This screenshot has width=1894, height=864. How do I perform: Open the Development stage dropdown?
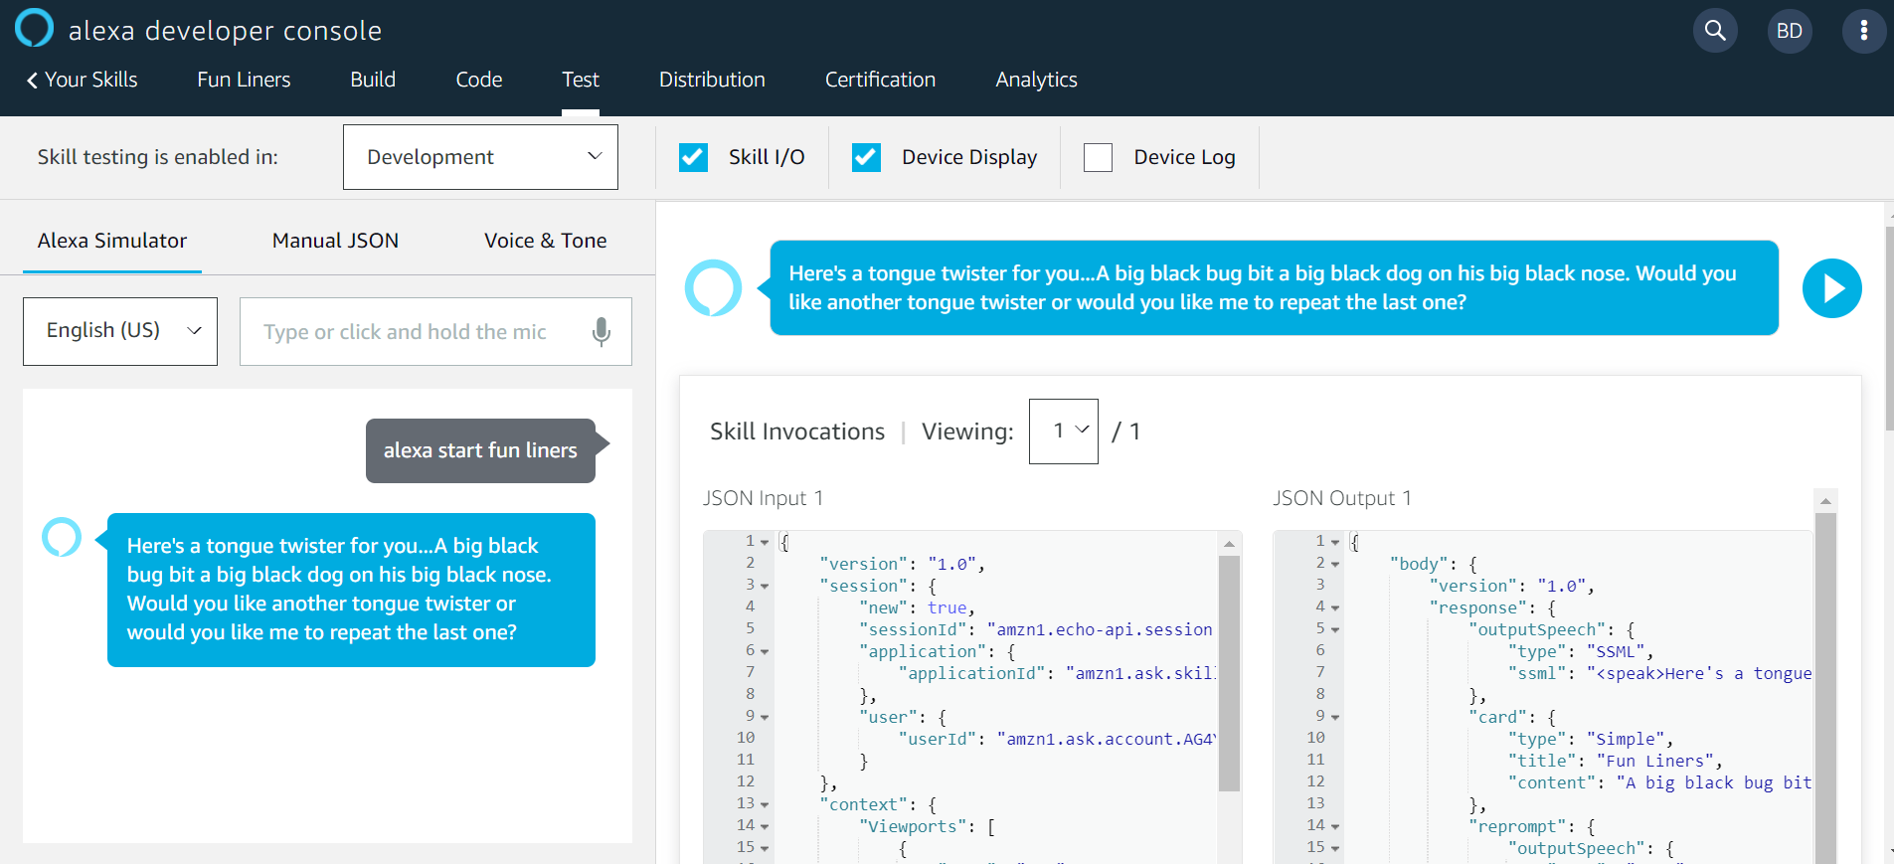tap(480, 157)
